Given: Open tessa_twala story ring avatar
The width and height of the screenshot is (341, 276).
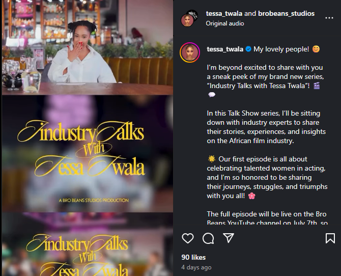Looking at the screenshot, I should [x=190, y=52].
